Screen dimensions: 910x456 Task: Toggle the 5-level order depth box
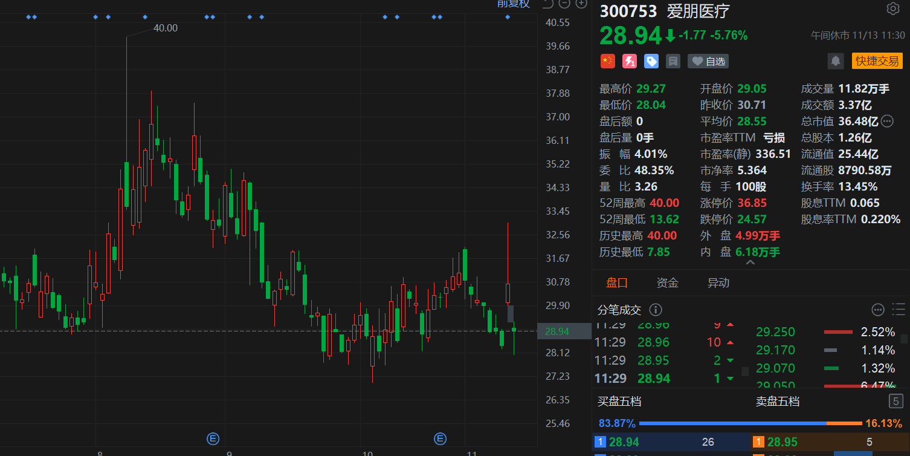[x=895, y=401]
